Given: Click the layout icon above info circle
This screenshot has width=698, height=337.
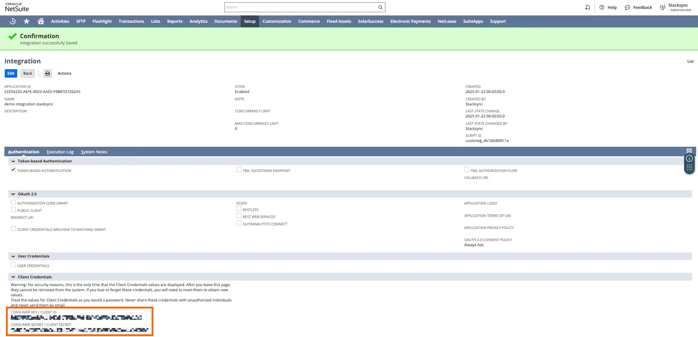Looking at the screenshot, I should coord(689,151).
